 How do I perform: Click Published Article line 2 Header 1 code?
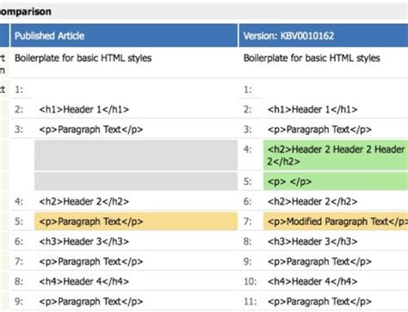(x=84, y=109)
